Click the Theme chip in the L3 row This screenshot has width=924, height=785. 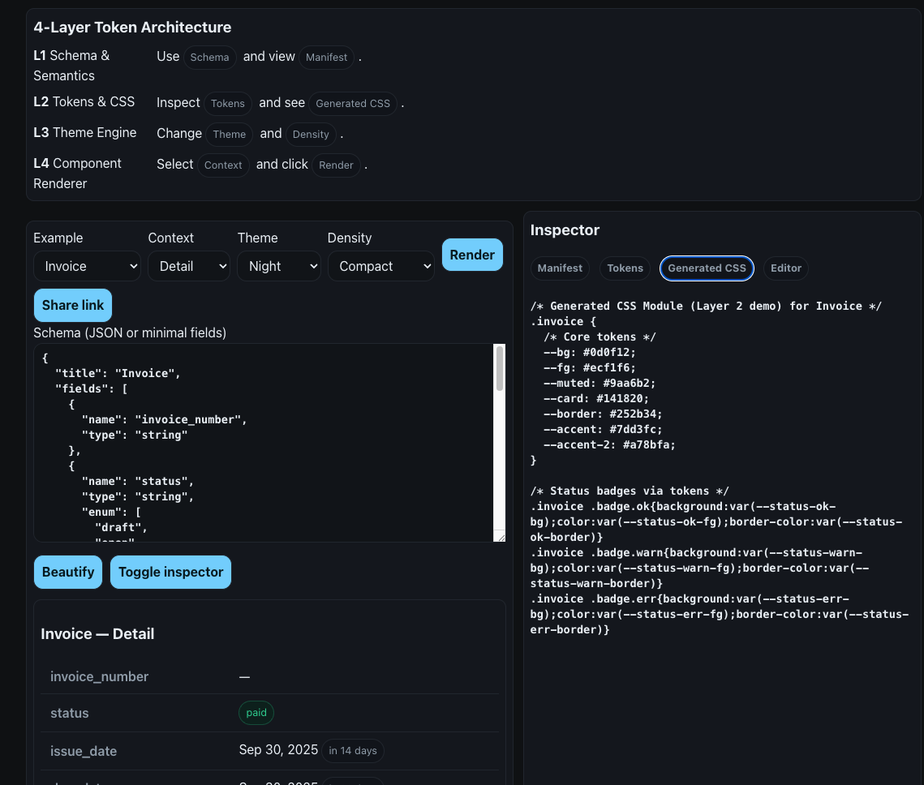pyautogui.click(x=229, y=135)
